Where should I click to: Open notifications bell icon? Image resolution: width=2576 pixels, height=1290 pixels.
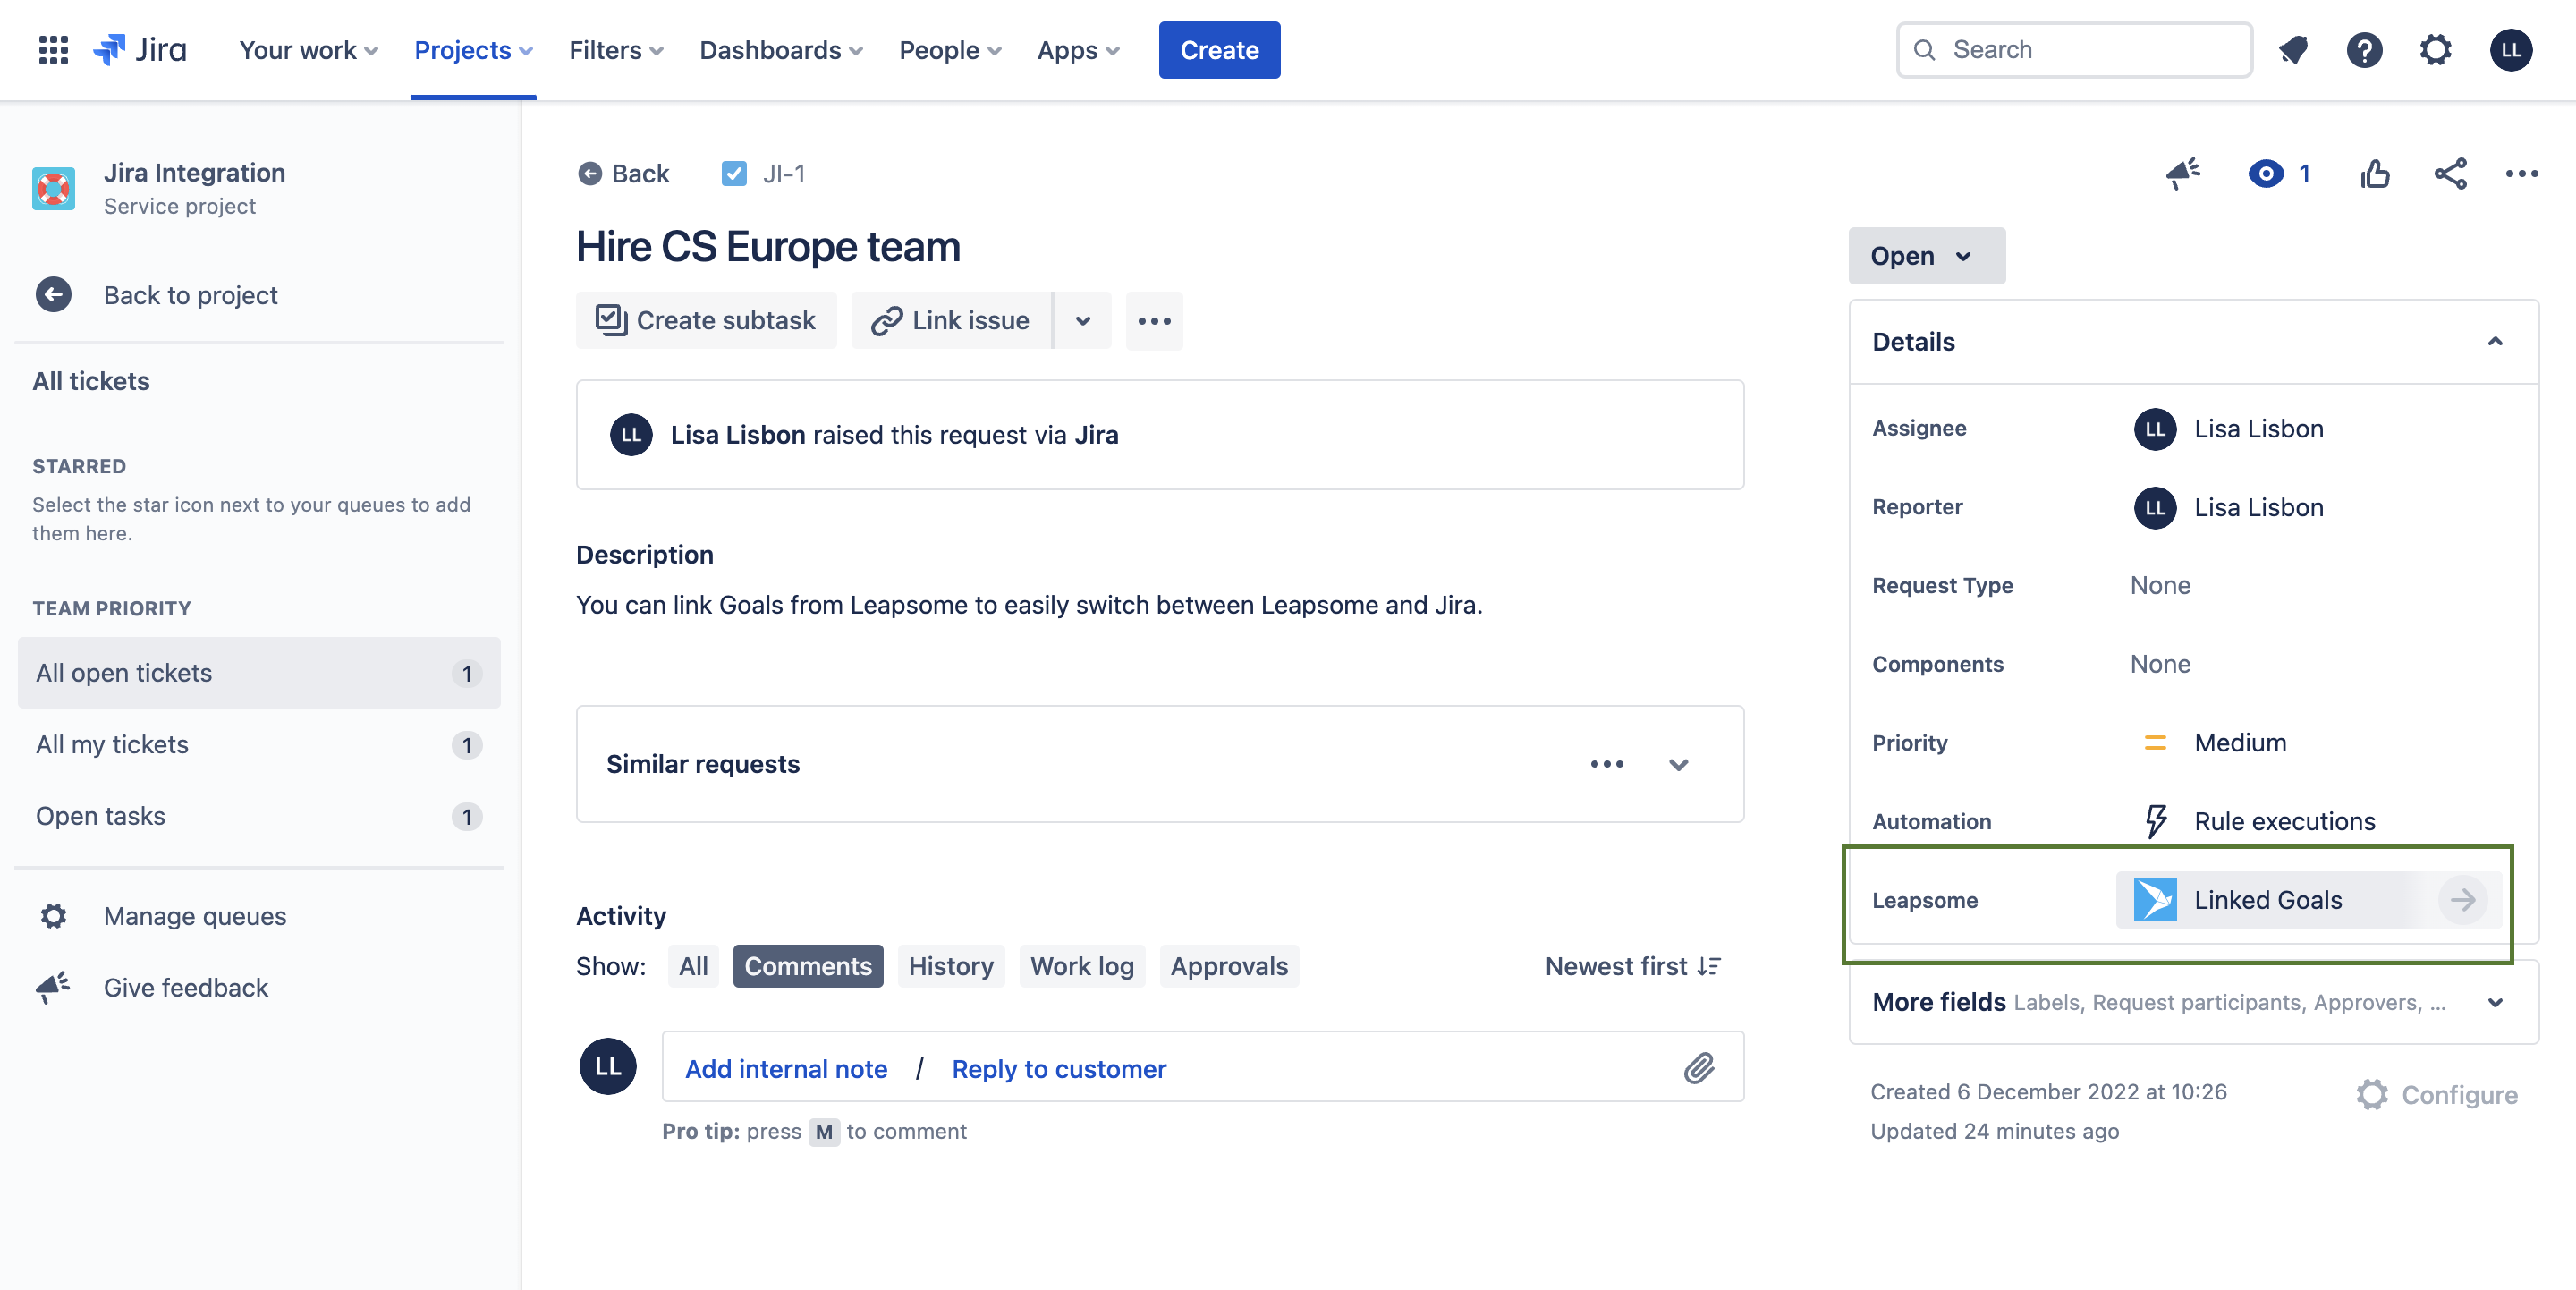click(2293, 50)
